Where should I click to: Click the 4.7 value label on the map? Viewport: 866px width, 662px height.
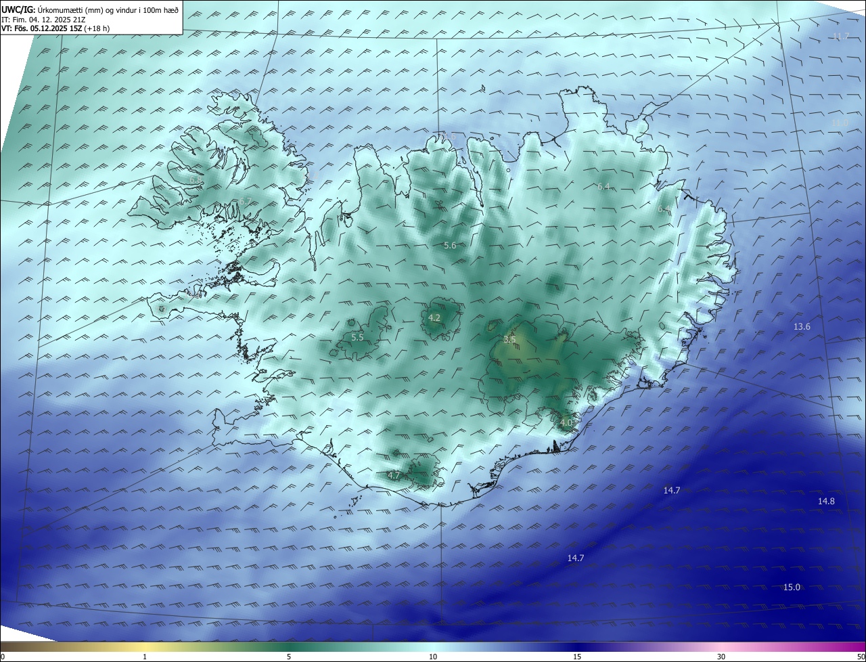click(394, 476)
